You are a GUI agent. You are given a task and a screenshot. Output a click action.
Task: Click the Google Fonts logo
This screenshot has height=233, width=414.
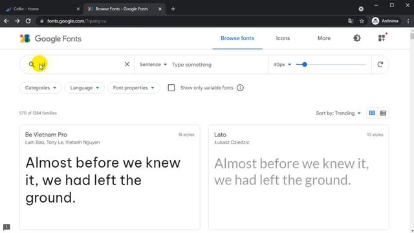[x=50, y=39]
